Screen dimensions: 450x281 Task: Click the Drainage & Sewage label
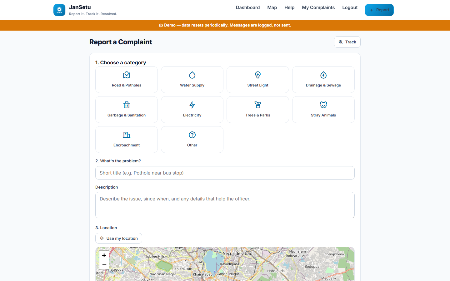coord(323,85)
